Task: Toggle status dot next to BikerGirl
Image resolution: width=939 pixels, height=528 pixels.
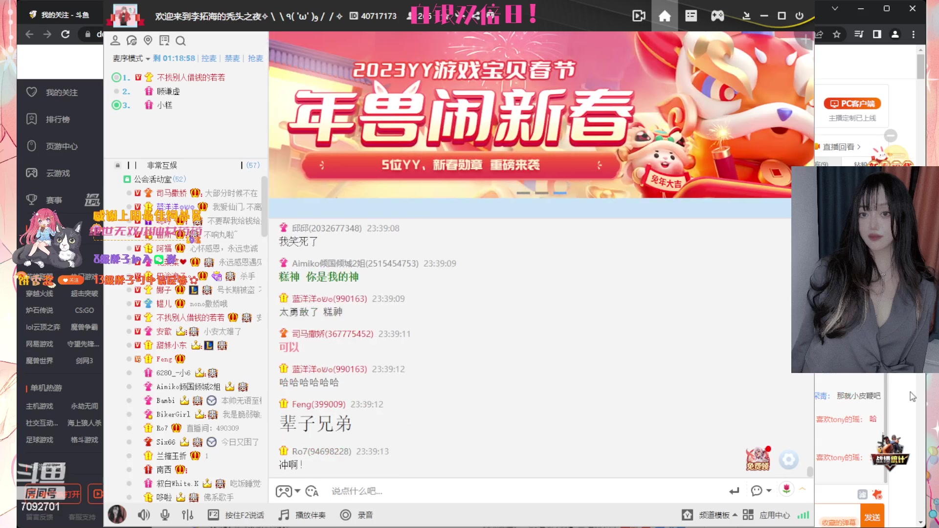Action: point(129,414)
